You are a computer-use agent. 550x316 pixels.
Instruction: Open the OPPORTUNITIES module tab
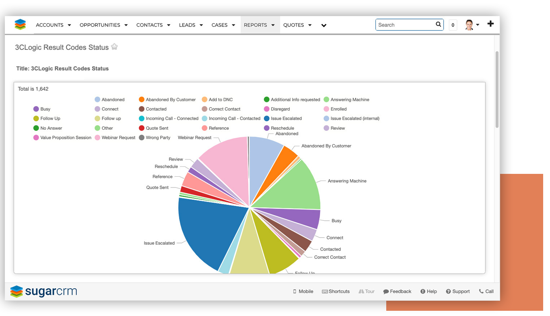pyautogui.click(x=100, y=25)
